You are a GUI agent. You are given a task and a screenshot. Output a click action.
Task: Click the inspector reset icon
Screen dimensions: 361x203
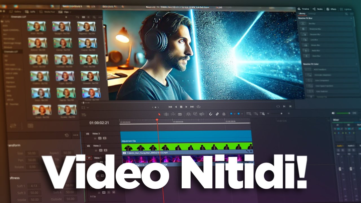(67, 135)
